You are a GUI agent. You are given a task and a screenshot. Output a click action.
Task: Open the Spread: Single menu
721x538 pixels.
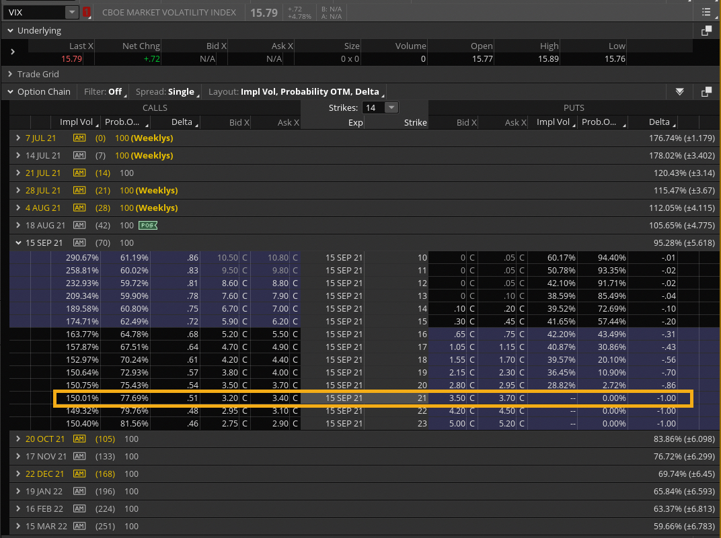click(x=166, y=92)
